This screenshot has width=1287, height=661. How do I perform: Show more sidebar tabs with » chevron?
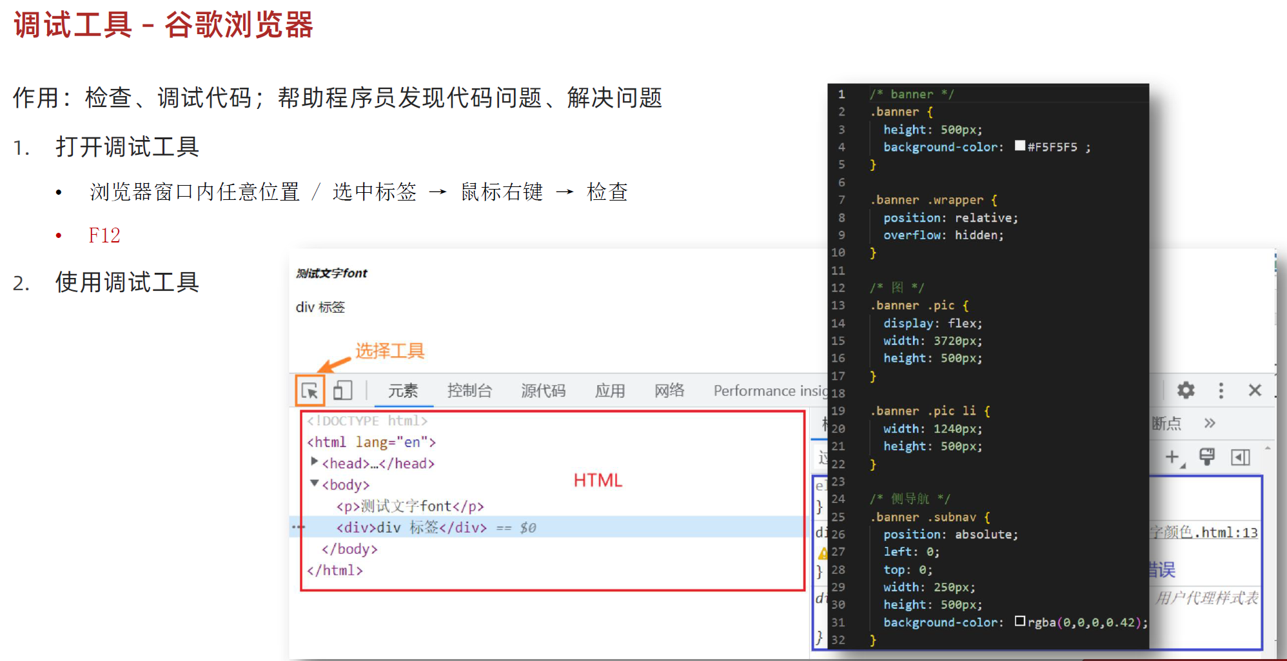point(1210,423)
